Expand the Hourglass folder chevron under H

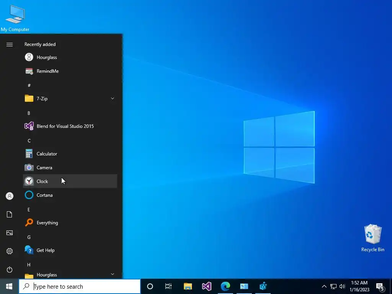(113, 274)
